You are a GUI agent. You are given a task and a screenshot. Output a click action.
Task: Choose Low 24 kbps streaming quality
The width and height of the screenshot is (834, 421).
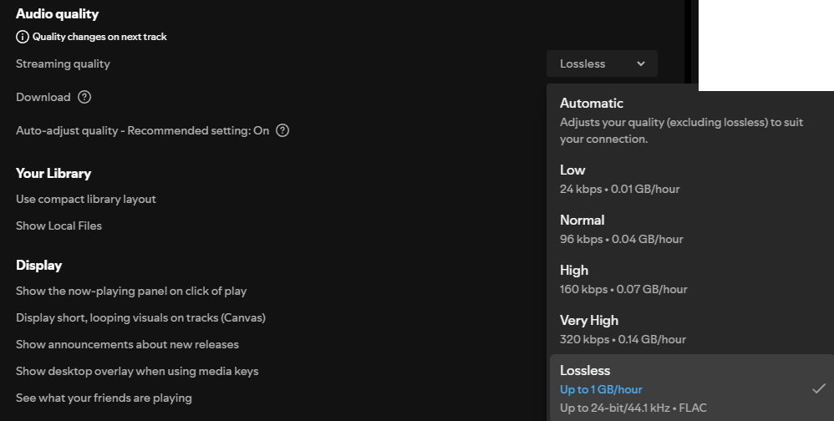(573, 170)
